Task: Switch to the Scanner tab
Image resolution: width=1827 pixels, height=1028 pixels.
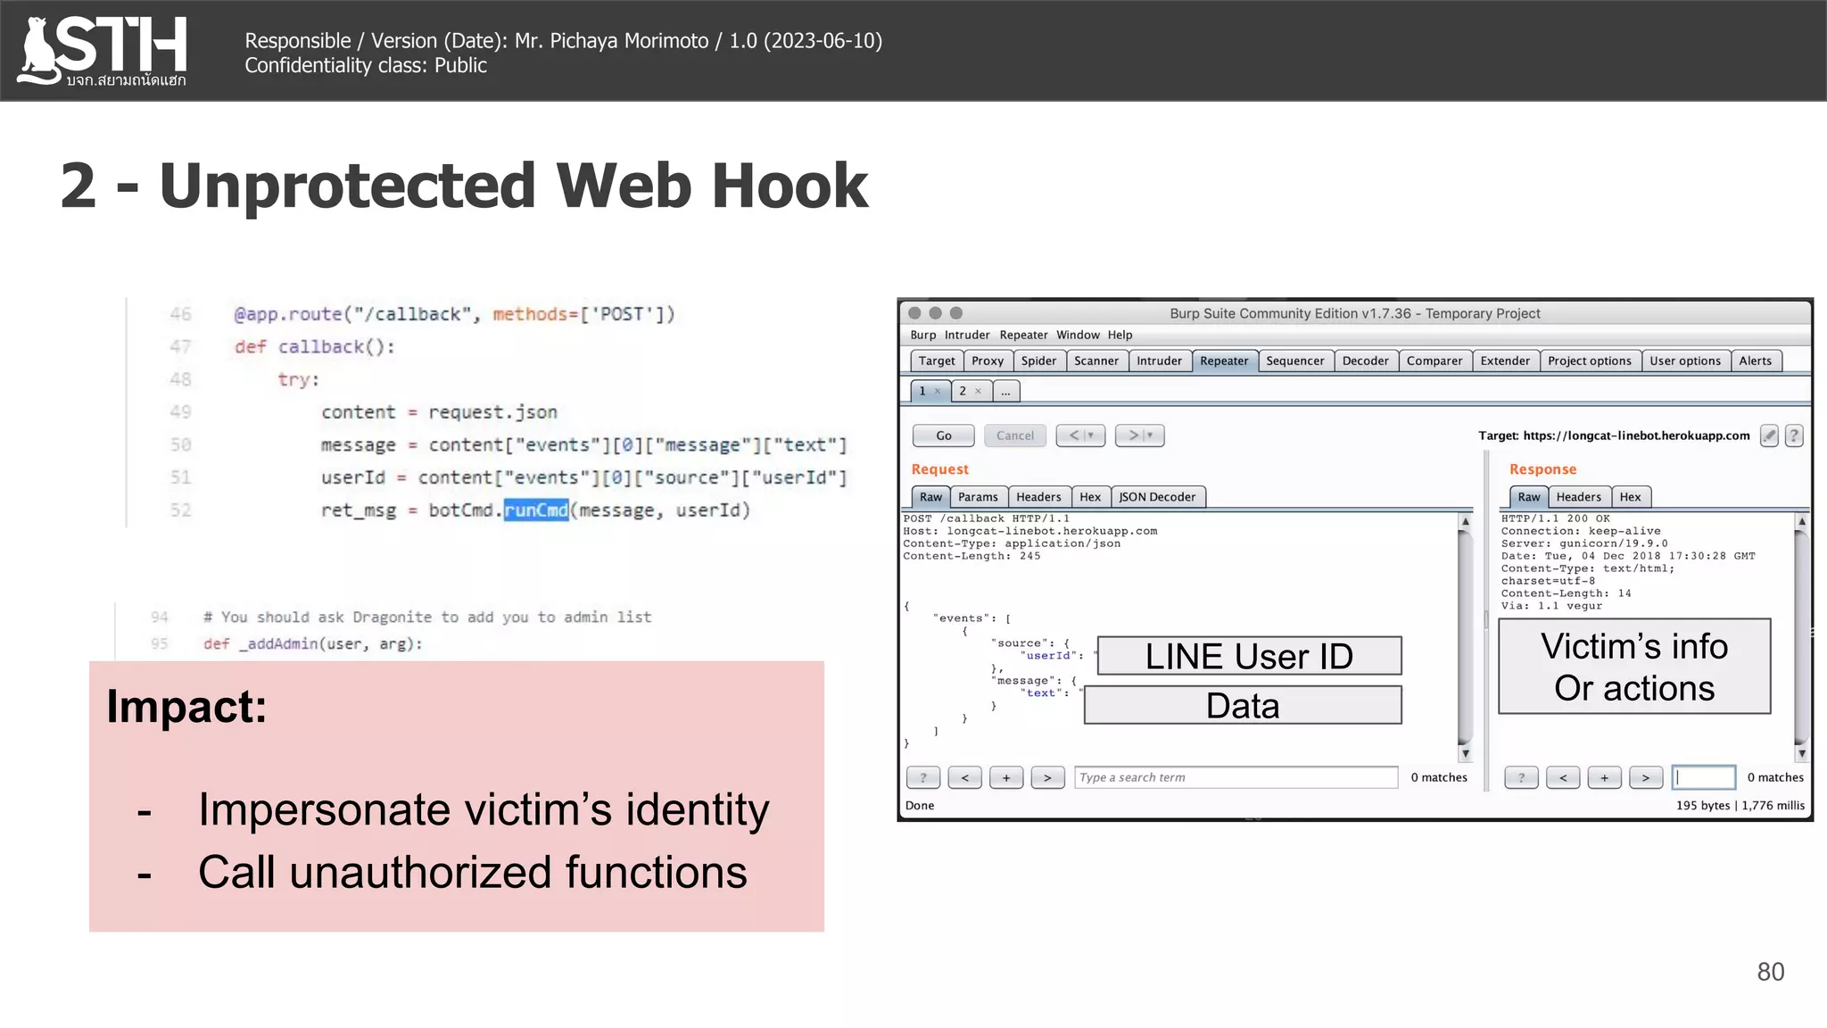Action: [1096, 361]
